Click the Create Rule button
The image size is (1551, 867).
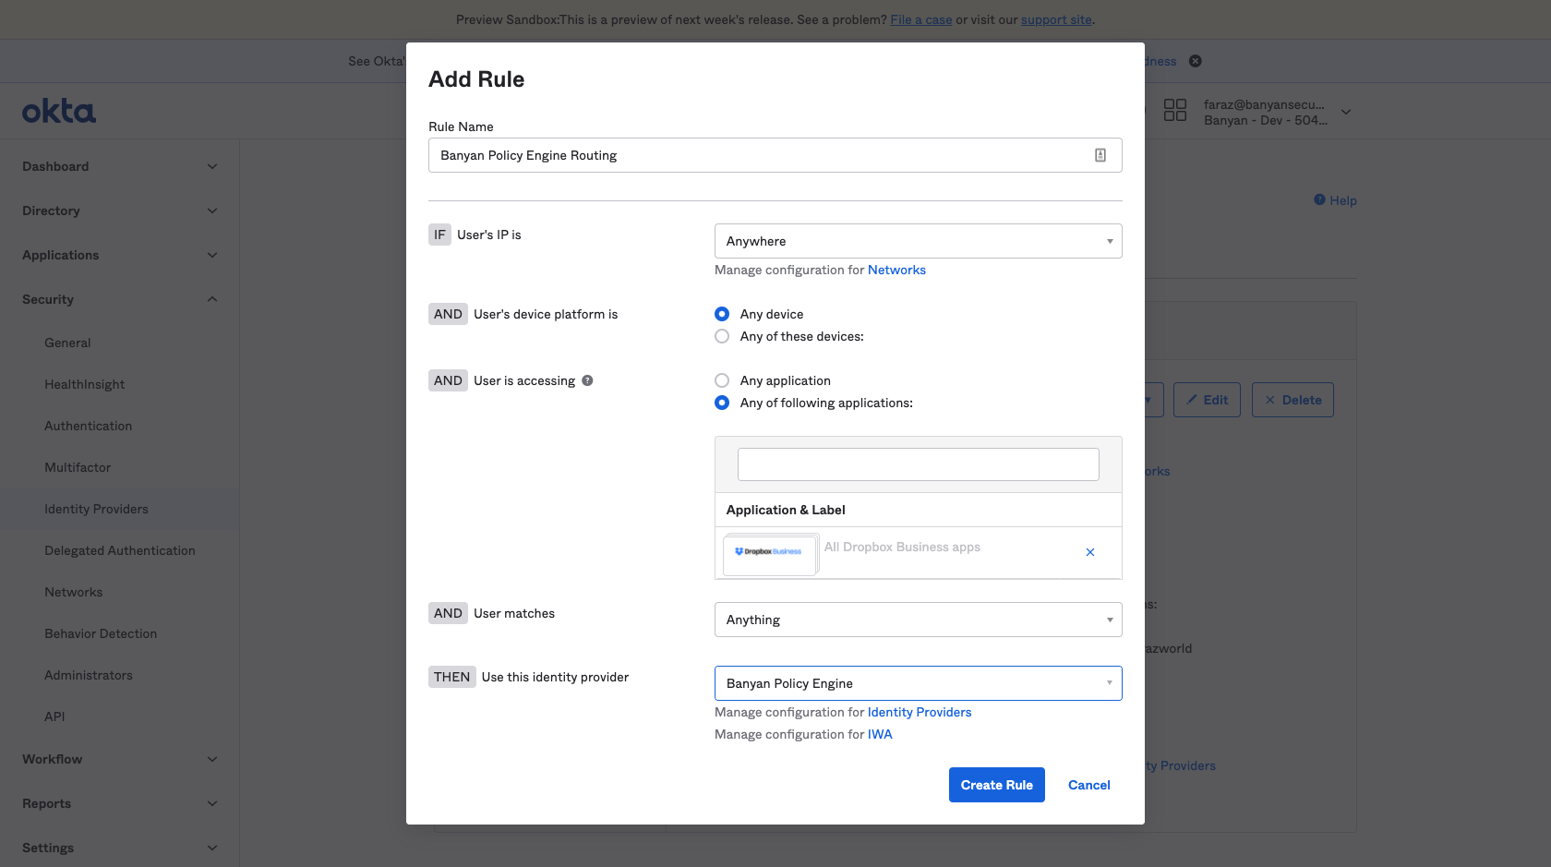pyautogui.click(x=996, y=785)
